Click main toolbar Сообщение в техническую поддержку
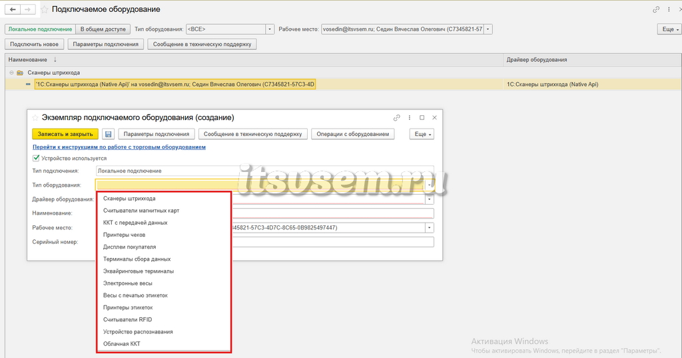682x358 pixels. pos(202,44)
